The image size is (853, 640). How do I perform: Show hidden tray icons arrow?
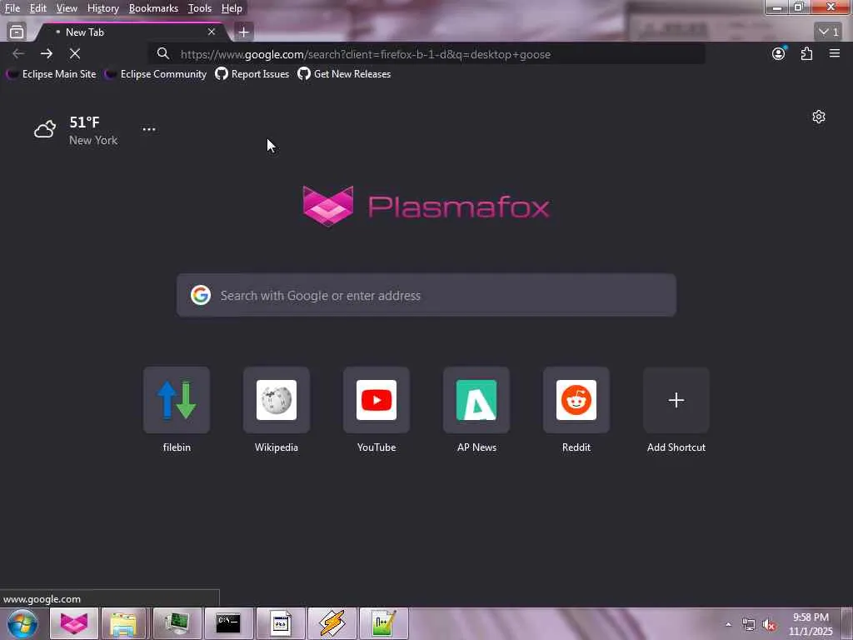728,624
